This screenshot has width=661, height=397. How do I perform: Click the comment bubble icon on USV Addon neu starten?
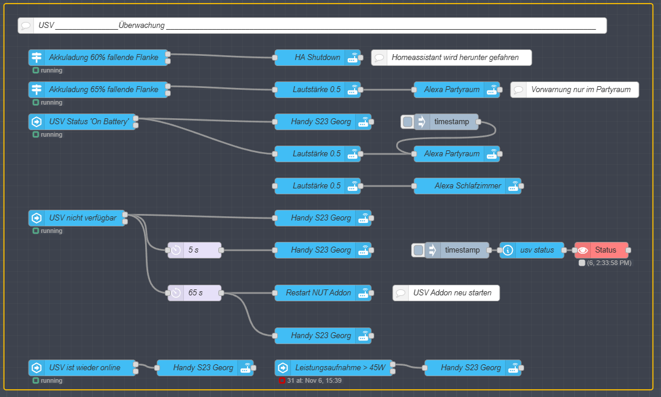click(x=401, y=293)
